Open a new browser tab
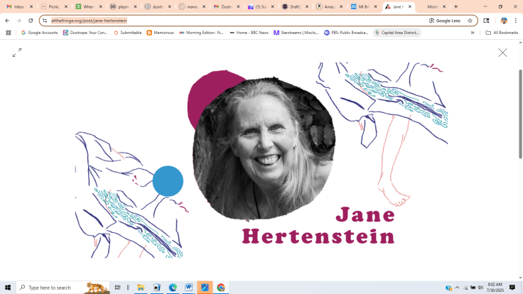This screenshot has width=523, height=294. [456, 6]
